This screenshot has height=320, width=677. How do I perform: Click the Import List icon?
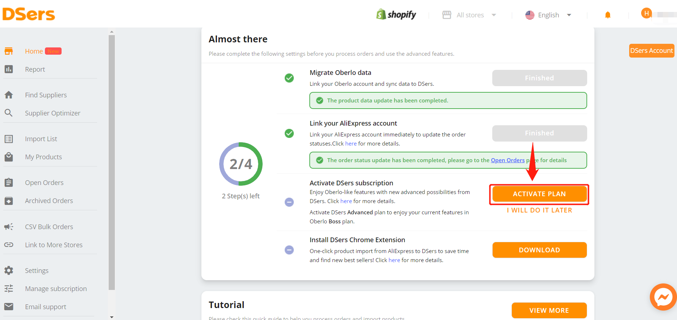tap(9, 139)
